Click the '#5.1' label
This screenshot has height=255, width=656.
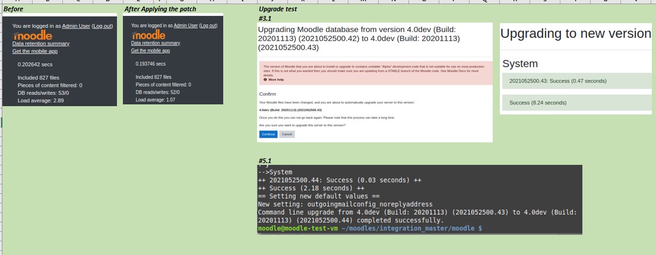coord(265,161)
